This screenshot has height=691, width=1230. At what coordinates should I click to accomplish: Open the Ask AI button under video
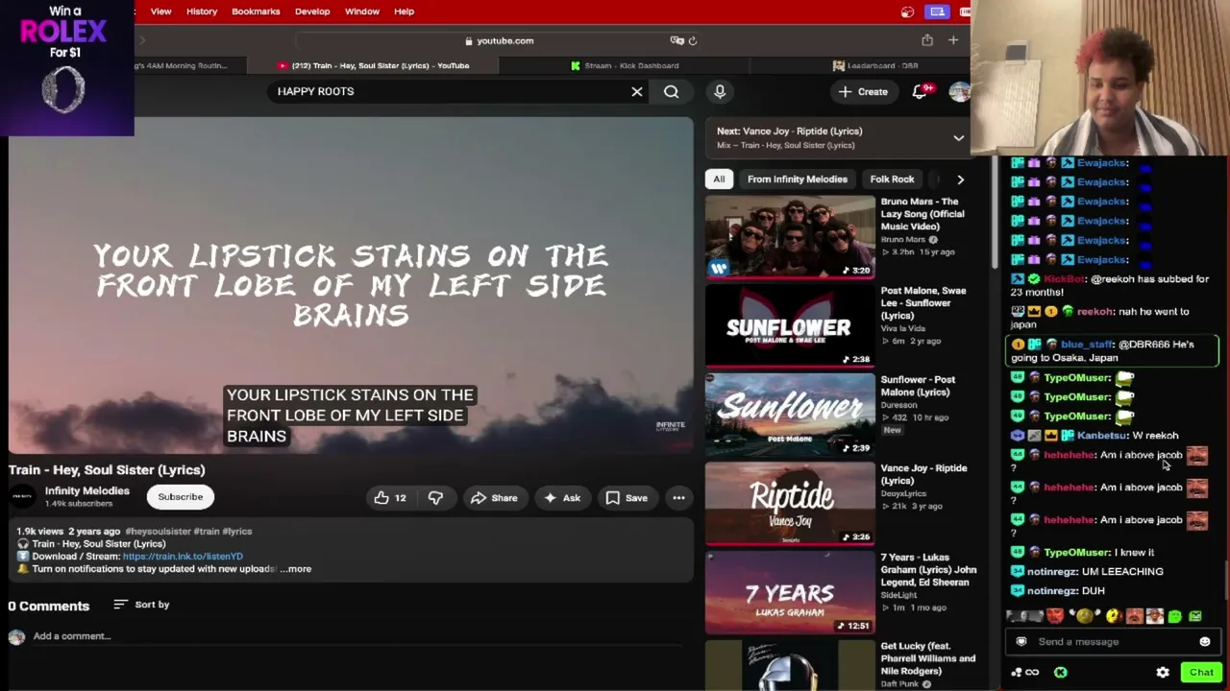562,497
